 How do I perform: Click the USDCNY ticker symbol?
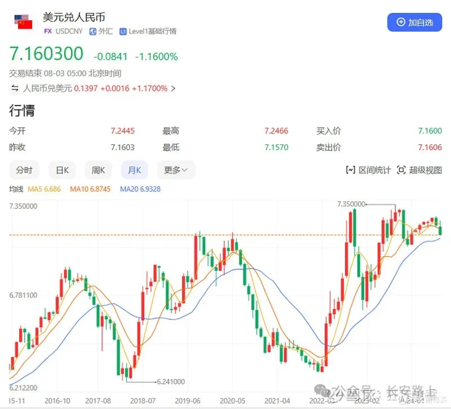pos(69,31)
